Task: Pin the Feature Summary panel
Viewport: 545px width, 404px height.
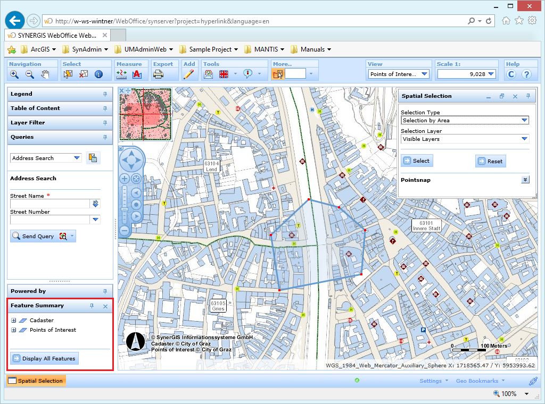Action: pyautogui.click(x=92, y=306)
